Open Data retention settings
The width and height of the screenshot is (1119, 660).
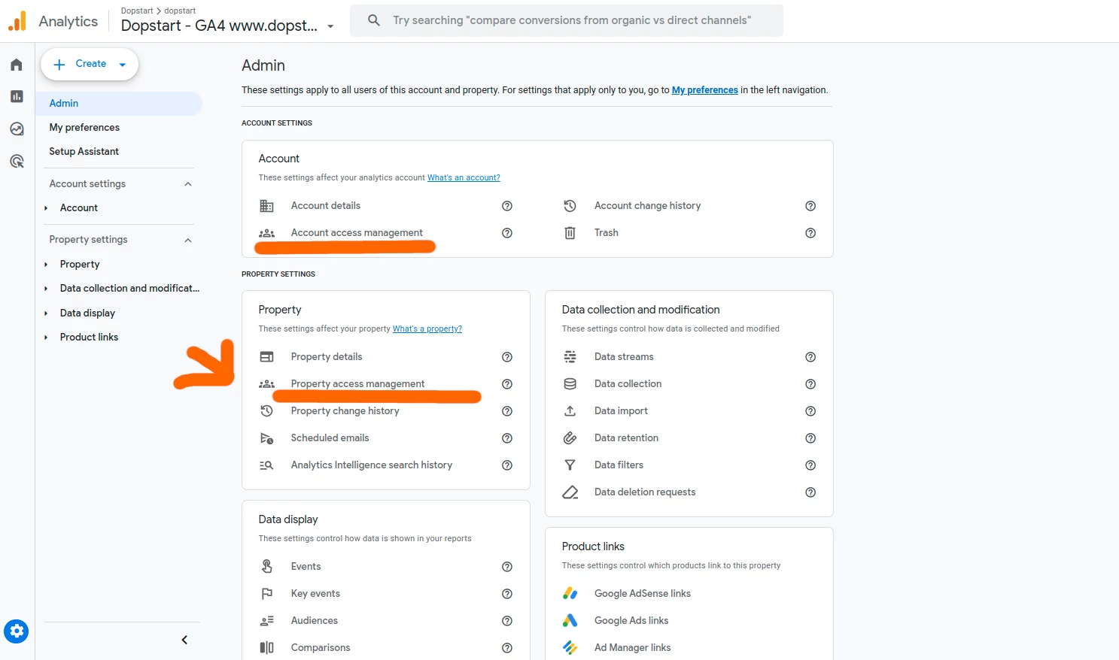coord(626,438)
